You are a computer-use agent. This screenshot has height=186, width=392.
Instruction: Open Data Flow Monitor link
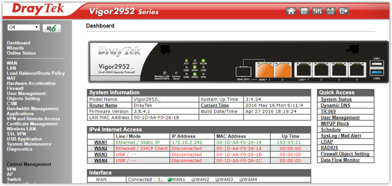pyautogui.click(x=340, y=160)
